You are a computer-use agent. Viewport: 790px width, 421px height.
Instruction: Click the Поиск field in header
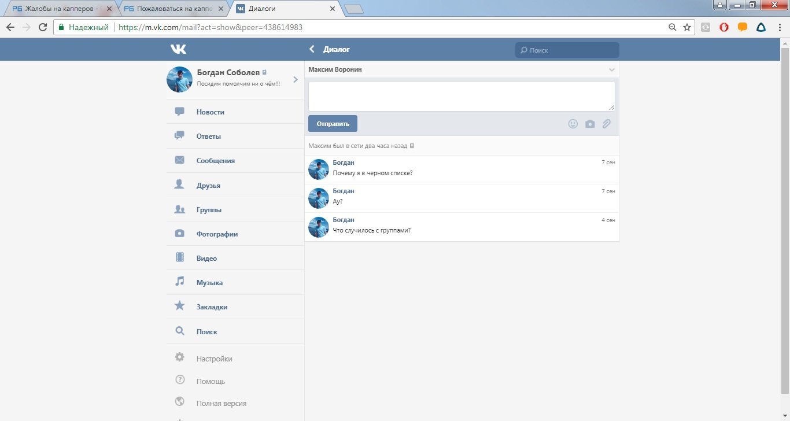(x=567, y=50)
